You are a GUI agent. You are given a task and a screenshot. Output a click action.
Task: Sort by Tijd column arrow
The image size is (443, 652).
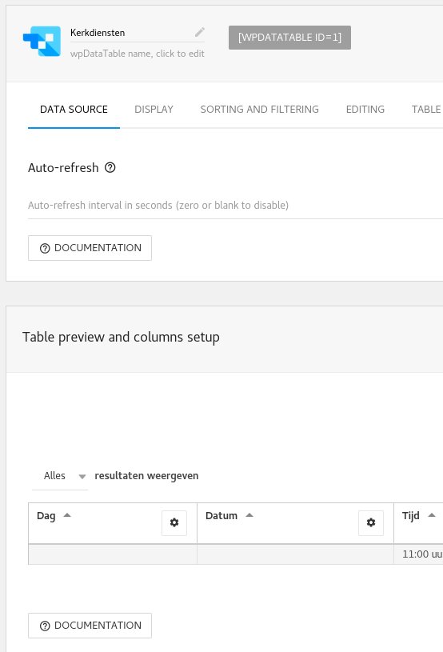click(x=432, y=515)
